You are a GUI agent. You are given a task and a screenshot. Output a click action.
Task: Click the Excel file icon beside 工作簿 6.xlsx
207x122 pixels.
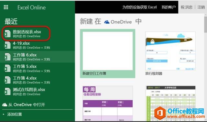[7, 57]
